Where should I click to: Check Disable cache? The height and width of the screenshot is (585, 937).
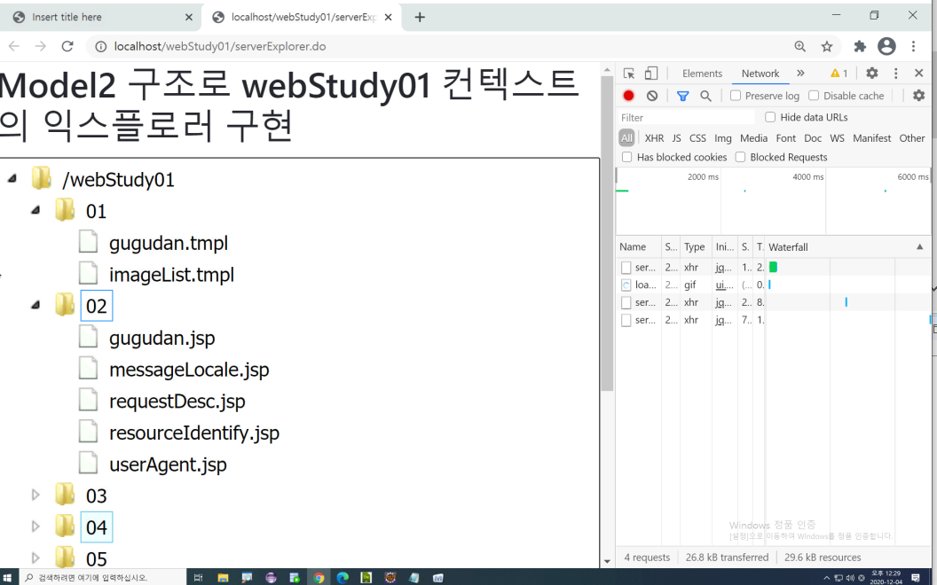pos(815,95)
